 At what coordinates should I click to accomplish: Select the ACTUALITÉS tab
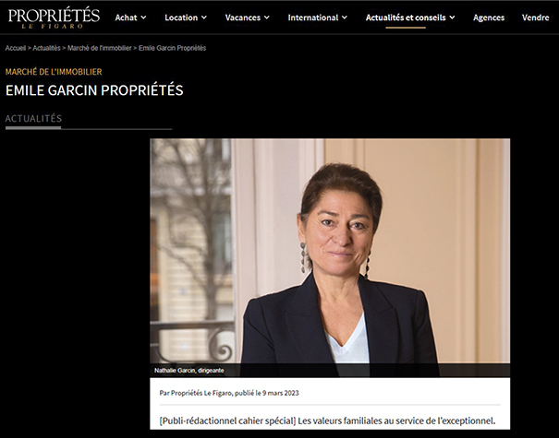pos(33,118)
